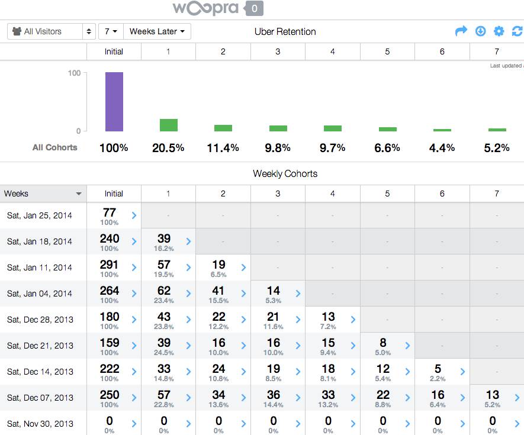
Task: Click the arrow beside 62 at 23.4%
Action: click(188, 294)
